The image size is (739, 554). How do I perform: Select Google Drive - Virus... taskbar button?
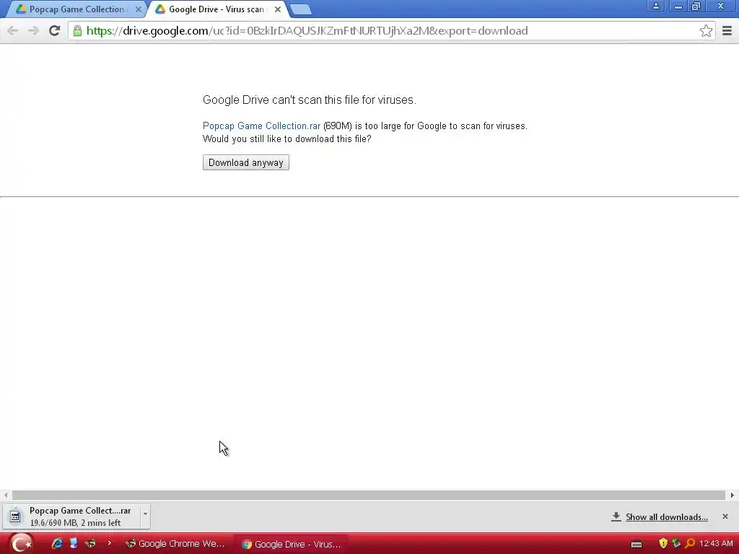pos(292,544)
